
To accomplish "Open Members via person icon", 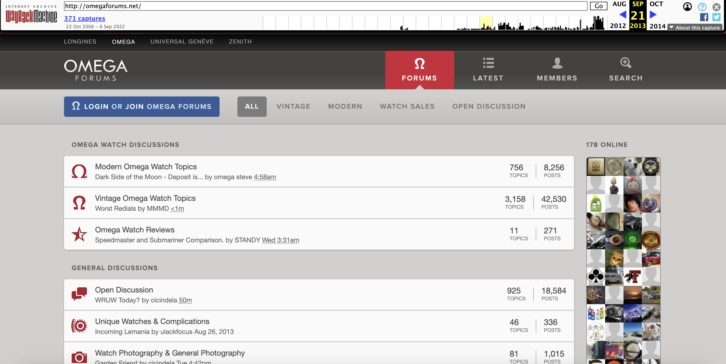I will 557,63.
